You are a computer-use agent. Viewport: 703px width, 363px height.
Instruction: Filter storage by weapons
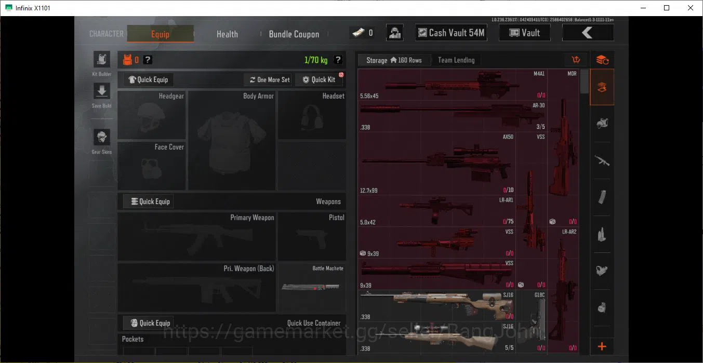pos(602,160)
